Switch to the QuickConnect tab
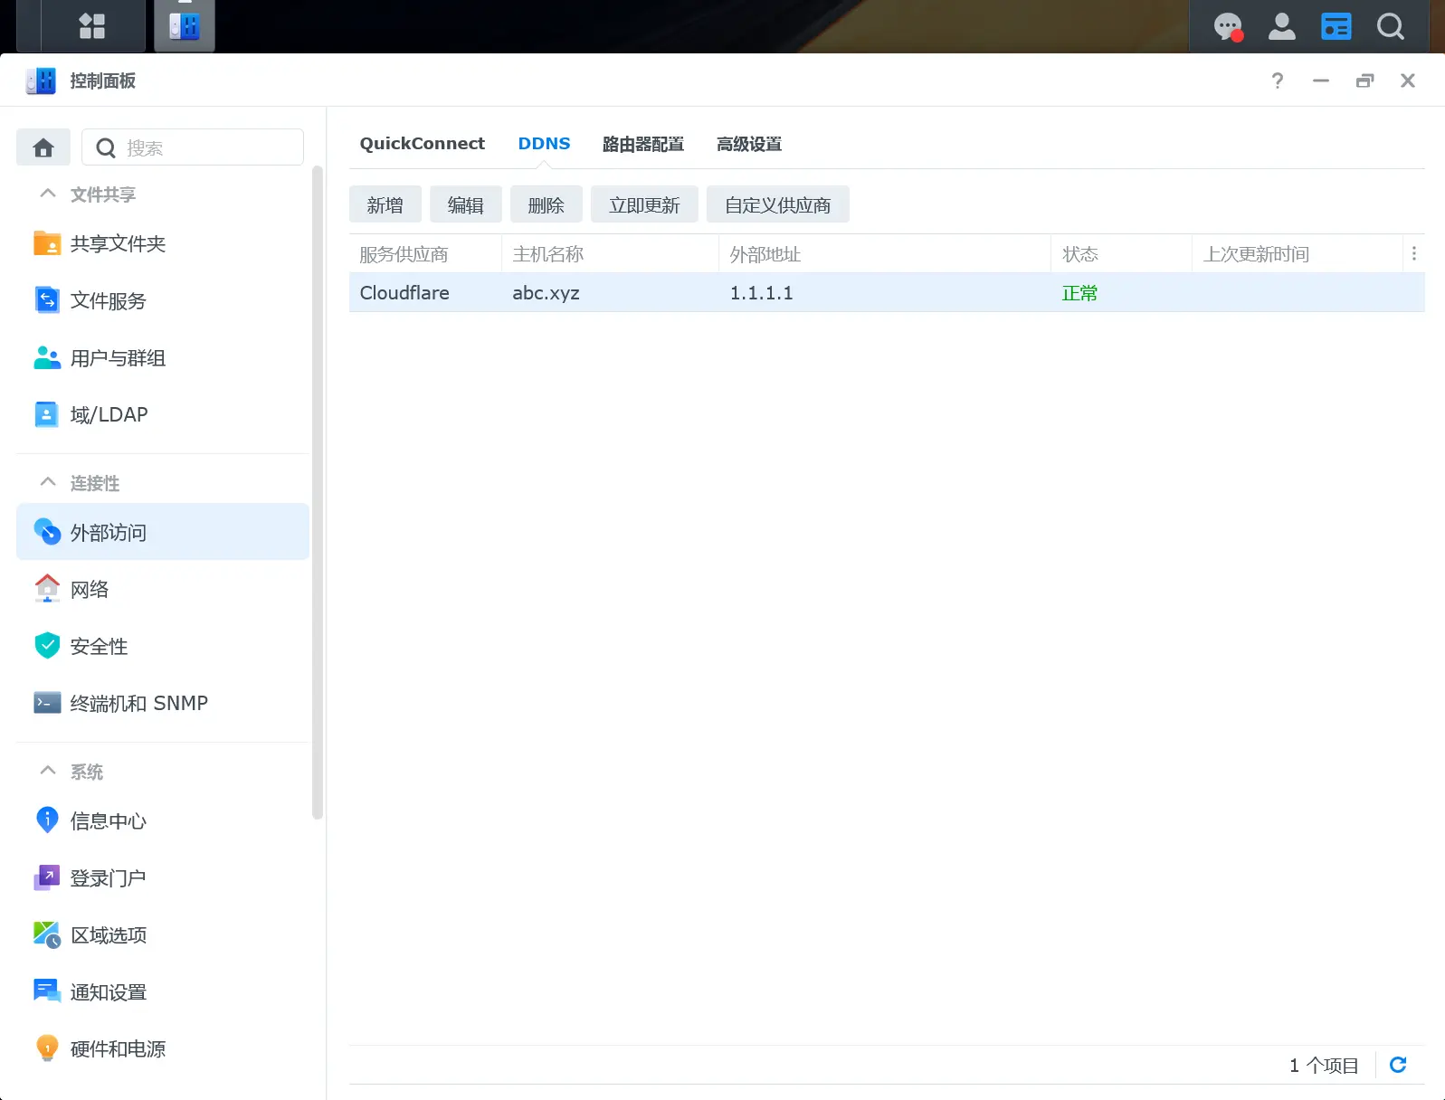1445x1100 pixels. [422, 144]
